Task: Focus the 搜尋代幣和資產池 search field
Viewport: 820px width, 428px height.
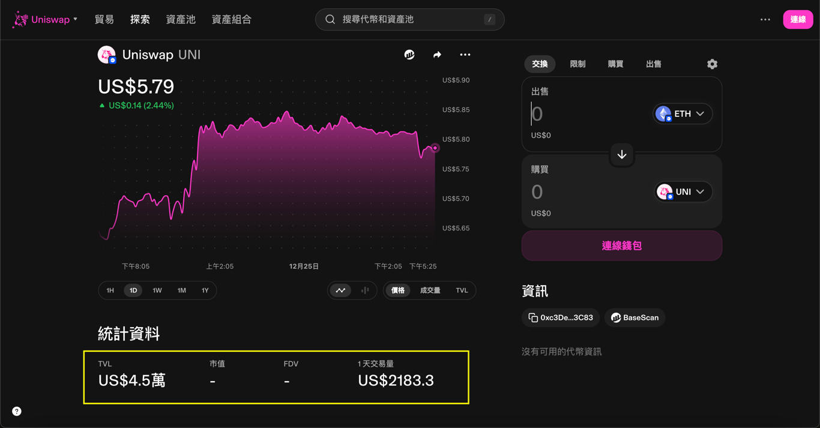Action: [410, 19]
